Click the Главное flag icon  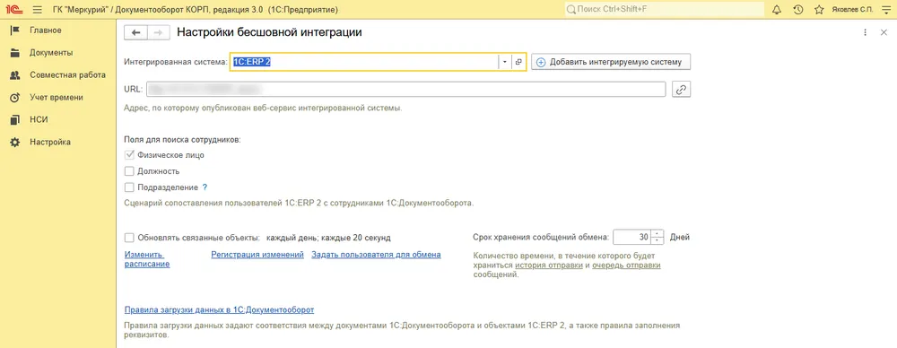[15, 30]
